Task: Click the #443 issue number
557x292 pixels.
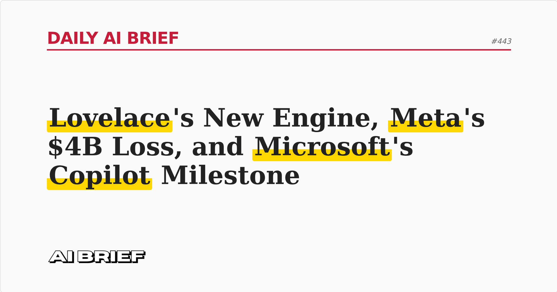Action: coord(501,41)
